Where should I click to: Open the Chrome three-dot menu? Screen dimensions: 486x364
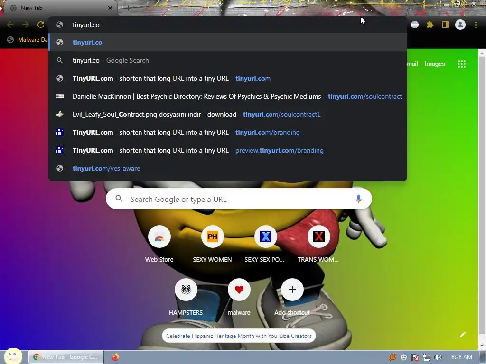pos(476,25)
